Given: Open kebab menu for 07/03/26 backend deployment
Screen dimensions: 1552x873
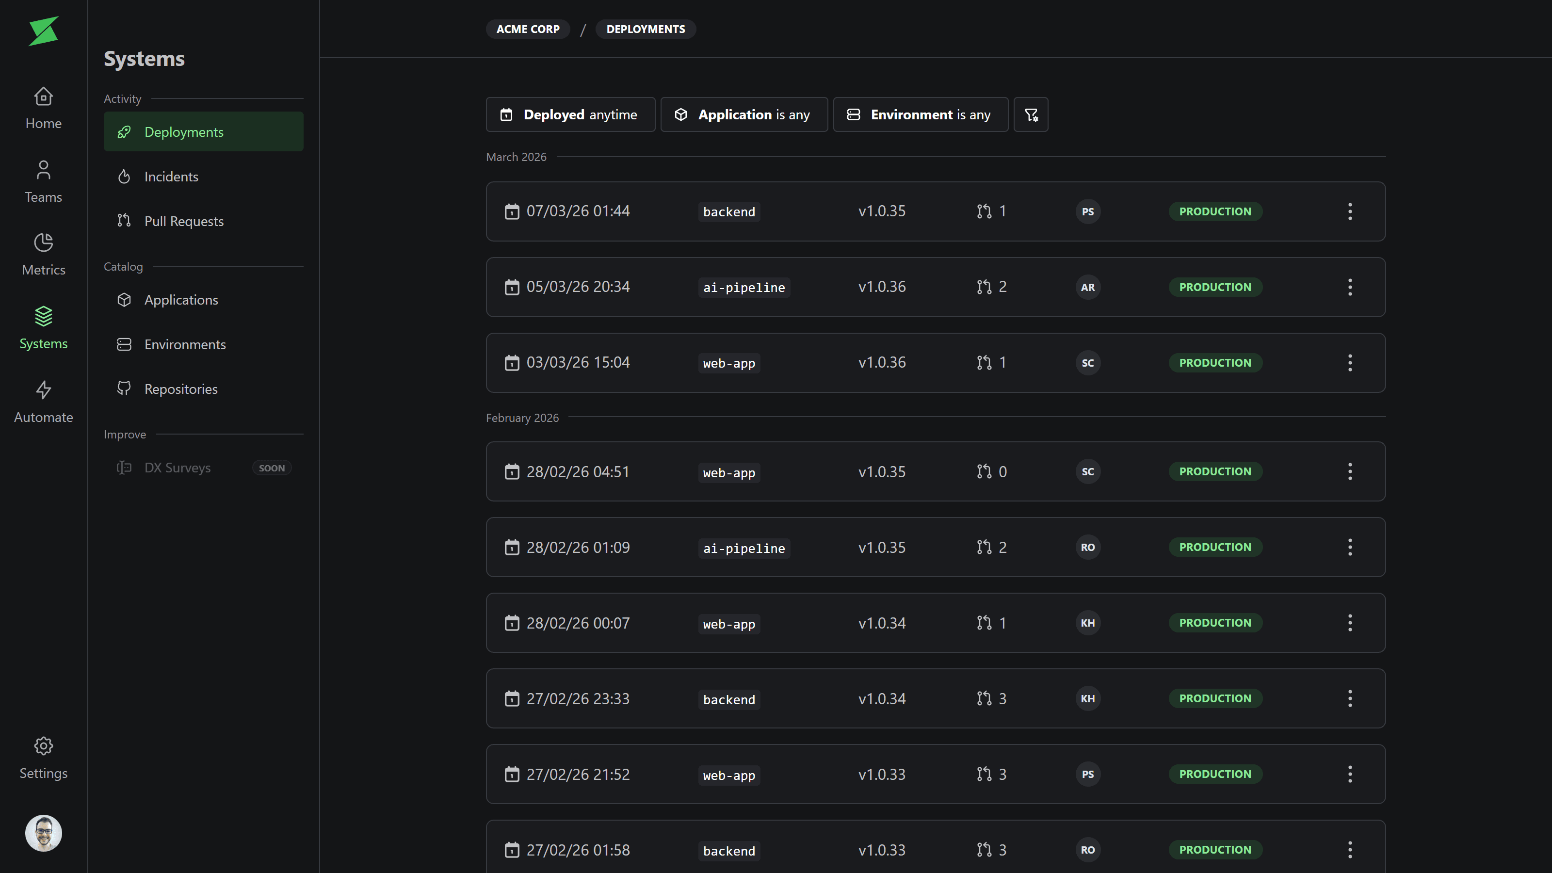Looking at the screenshot, I should click(1350, 211).
